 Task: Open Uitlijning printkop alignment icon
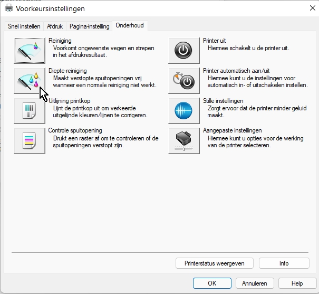coord(30,110)
